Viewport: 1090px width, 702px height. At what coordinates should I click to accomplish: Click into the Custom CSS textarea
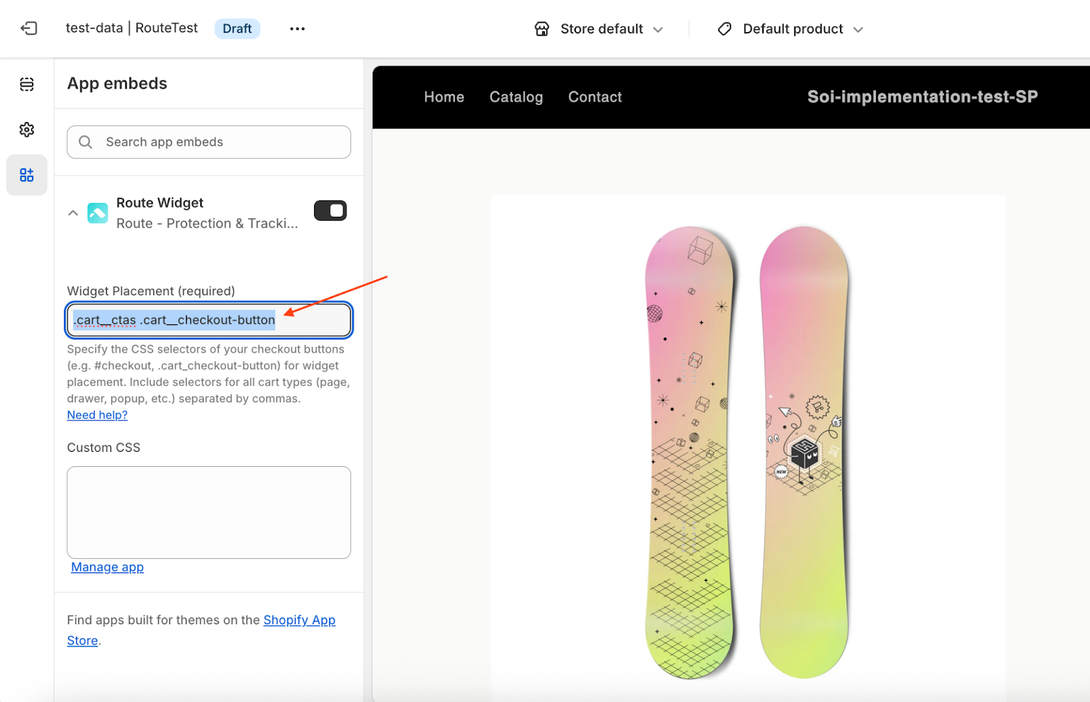tap(208, 512)
